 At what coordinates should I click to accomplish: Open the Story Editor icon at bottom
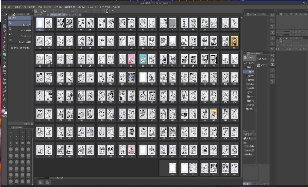[x=40, y=182]
